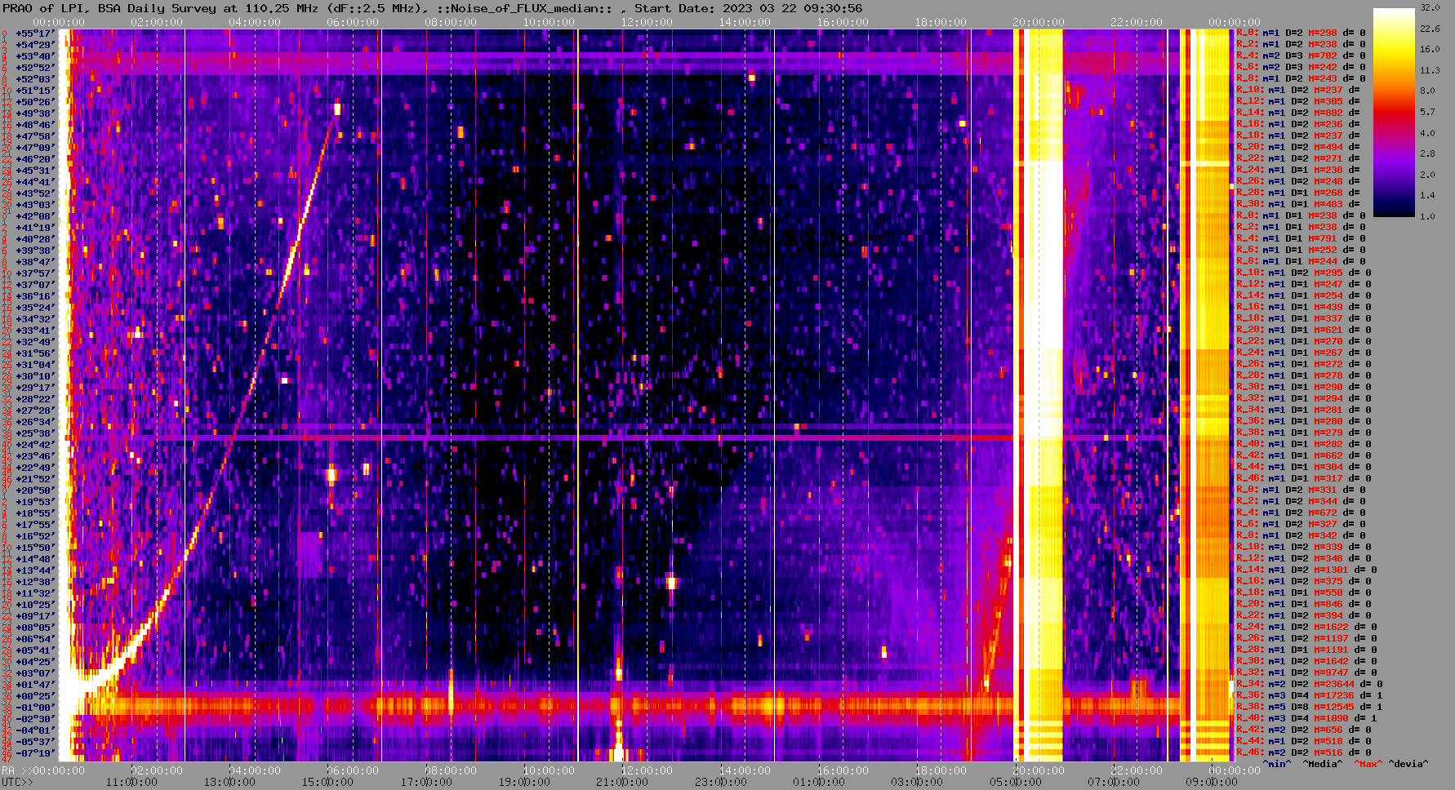Click the color scale gradient bar
The height and width of the screenshot is (790, 1455).
pyautogui.click(x=1394, y=112)
